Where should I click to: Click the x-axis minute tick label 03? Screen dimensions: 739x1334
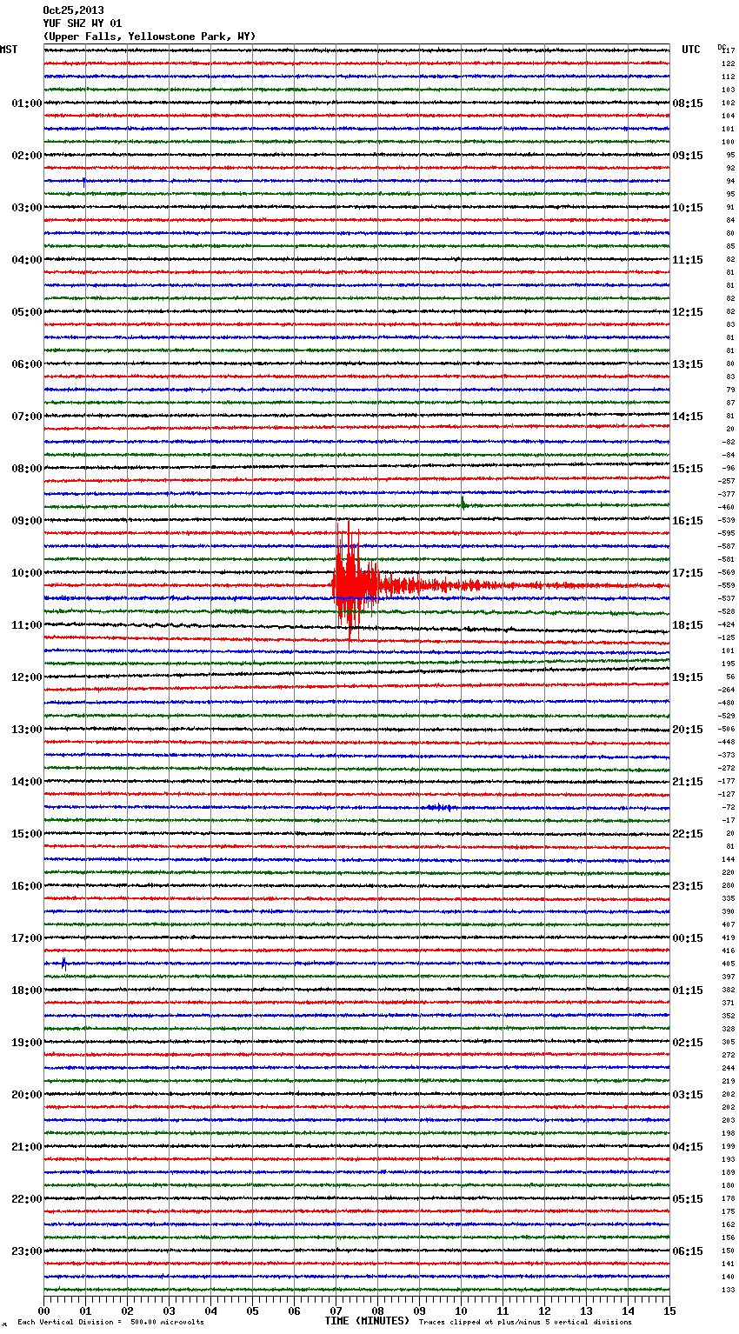[x=169, y=1311]
